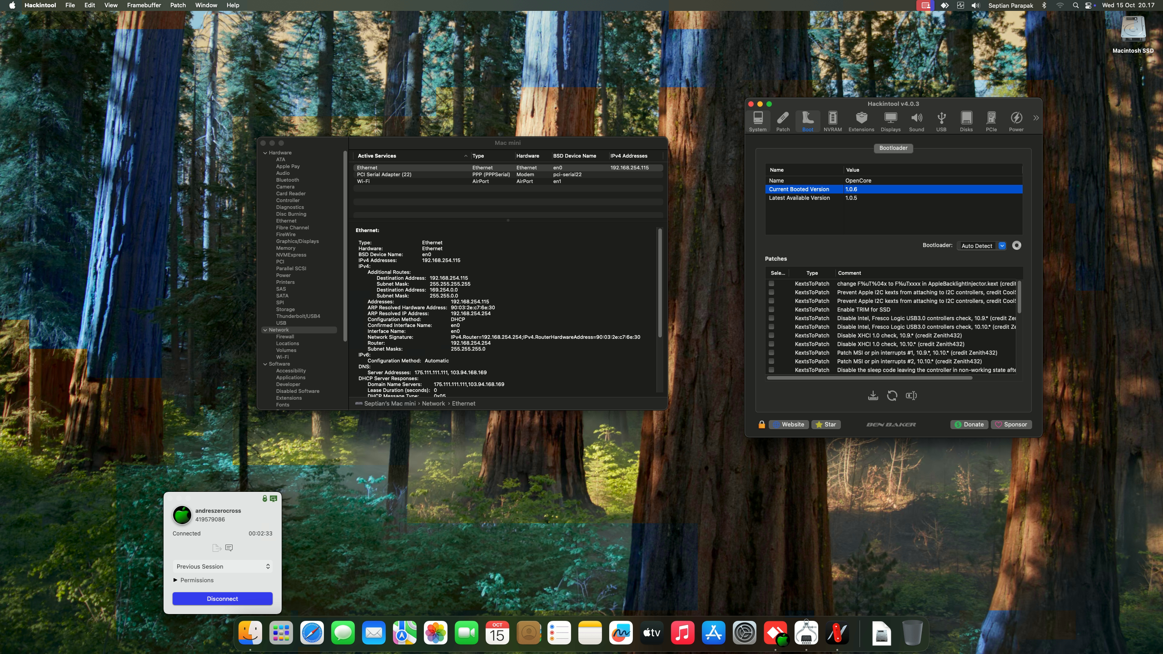Click Patches list vertical scrollbar in Hackintool
1163x654 pixels.
point(1019,297)
